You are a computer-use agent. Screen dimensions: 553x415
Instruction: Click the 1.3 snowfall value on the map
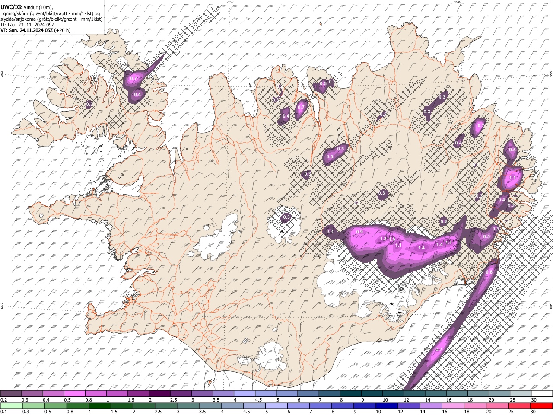(x=383, y=239)
